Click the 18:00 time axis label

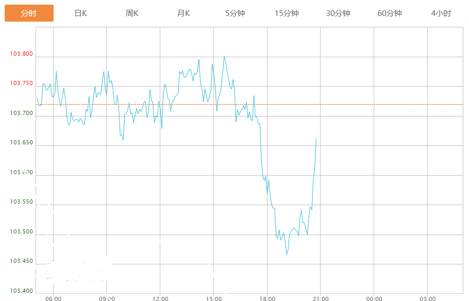coord(267,298)
